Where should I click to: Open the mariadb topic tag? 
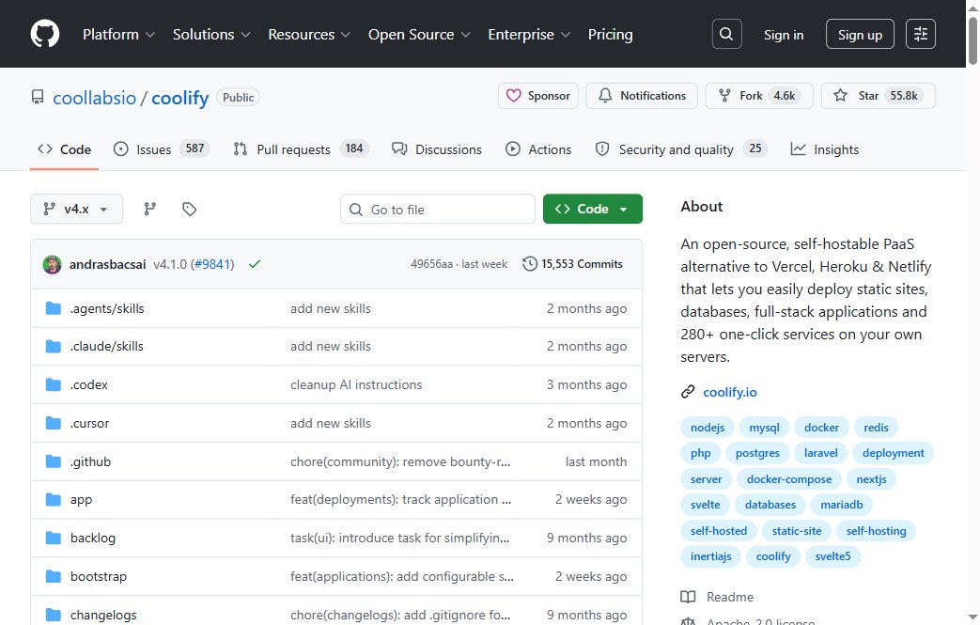pyautogui.click(x=842, y=505)
